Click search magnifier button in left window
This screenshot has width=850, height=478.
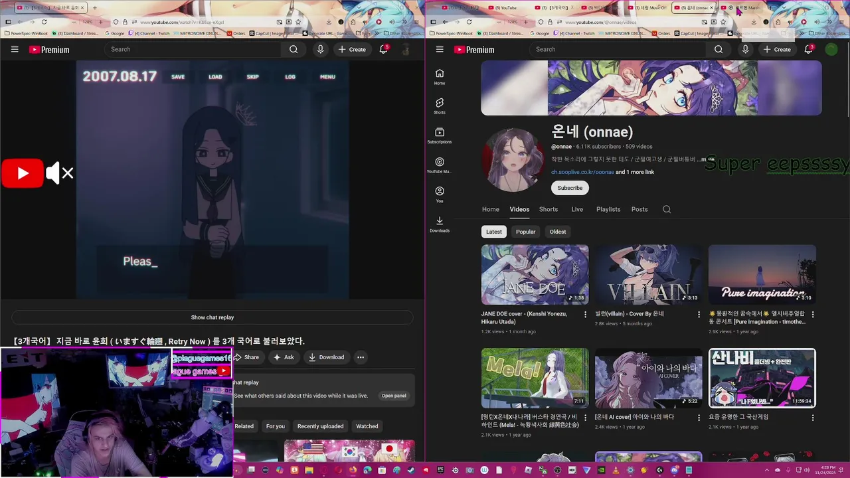(294, 49)
